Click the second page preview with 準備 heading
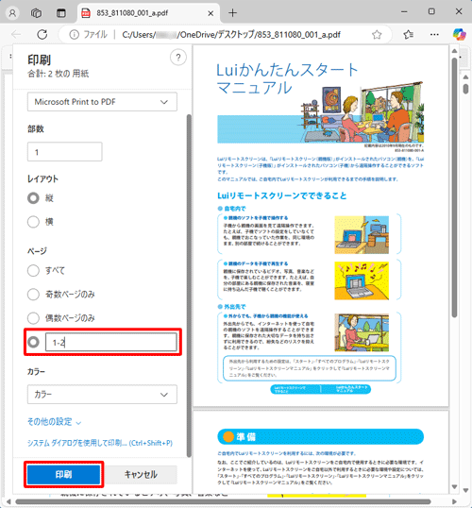This screenshot has width=472, height=508. coord(321,452)
